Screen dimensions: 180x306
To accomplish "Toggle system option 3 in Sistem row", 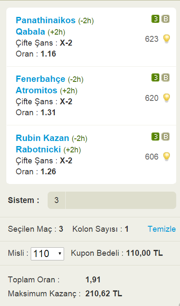I will coord(56,200).
